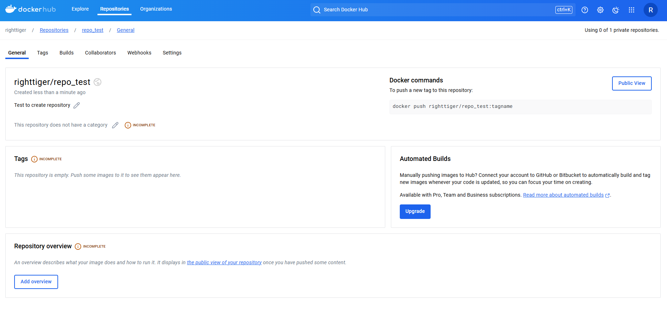Switch to the Settings tab
The width and height of the screenshot is (667, 336).
(x=172, y=53)
